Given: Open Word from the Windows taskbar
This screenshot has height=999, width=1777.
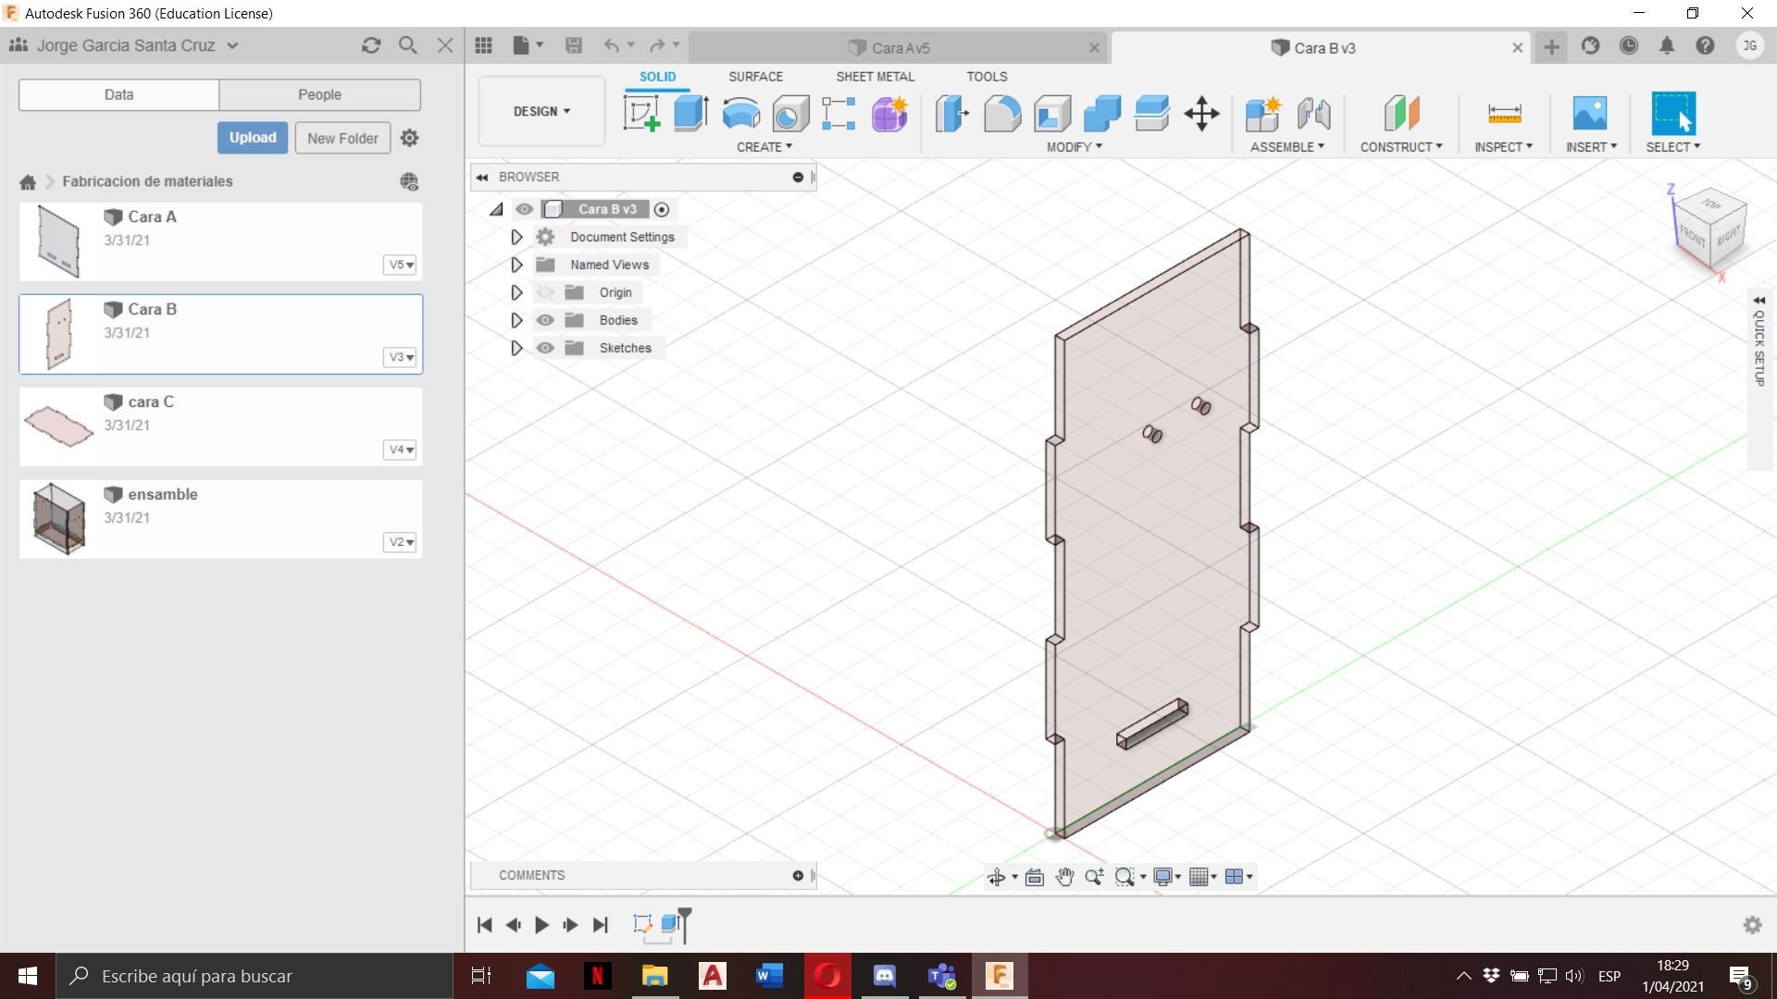Looking at the screenshot, I should tap(769, 976).
